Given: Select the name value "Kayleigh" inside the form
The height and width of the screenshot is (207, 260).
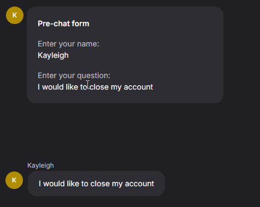Looking at the screenshot, I should 53,55.
